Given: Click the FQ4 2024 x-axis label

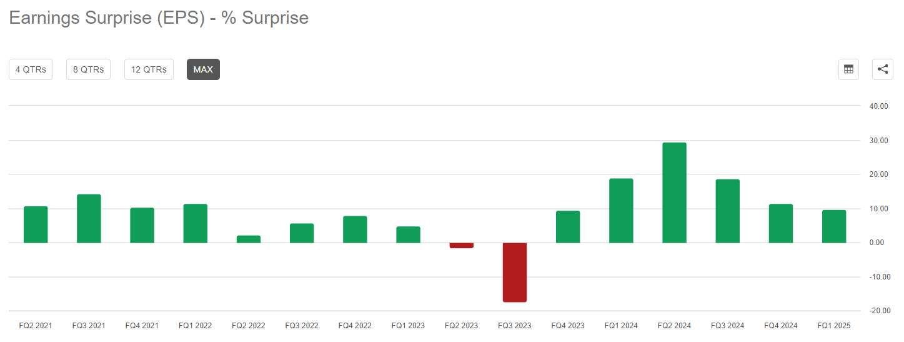Looking at the screenshot, I should (x=780, y=326).
